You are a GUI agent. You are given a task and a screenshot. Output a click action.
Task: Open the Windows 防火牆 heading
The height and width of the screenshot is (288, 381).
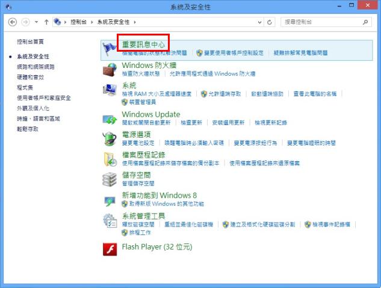tap(149, 66)
